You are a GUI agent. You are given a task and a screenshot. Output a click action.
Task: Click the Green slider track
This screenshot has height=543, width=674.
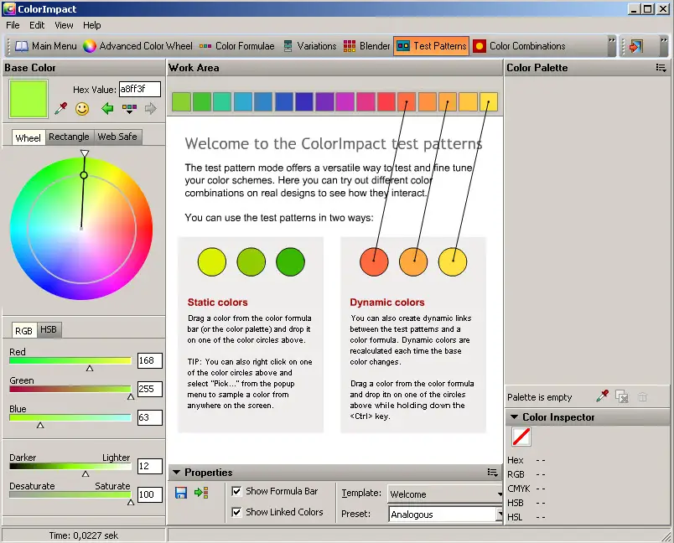pyautogui.click(x=70, y=389)
